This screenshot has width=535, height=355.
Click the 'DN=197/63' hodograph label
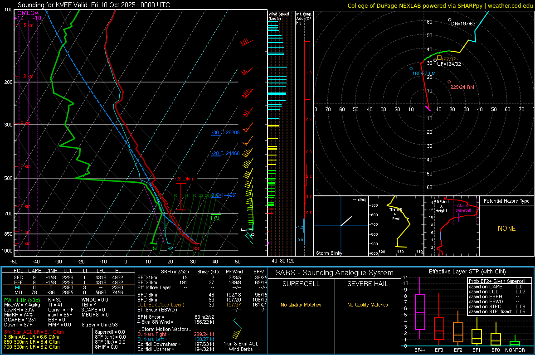463,24
